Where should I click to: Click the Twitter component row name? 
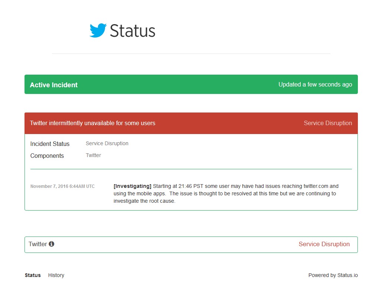click(x=38, y=244)
